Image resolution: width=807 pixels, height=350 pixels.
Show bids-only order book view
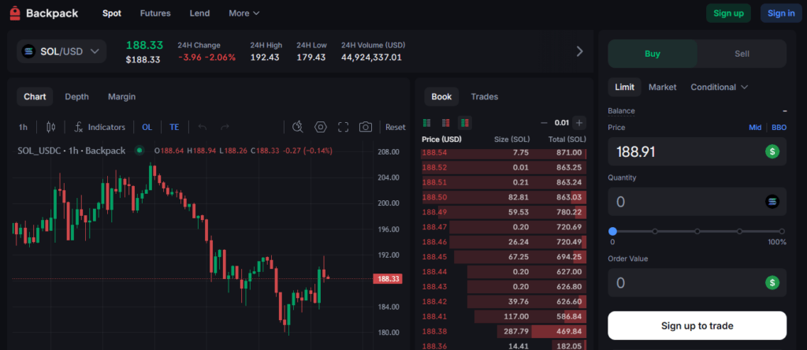pos(426,122)
